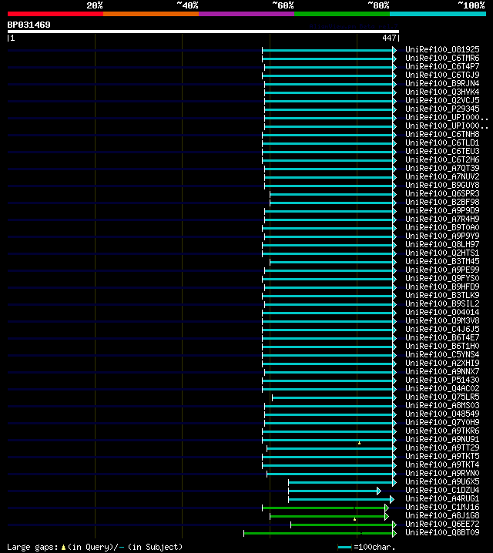Click the red 20% identity legend segment
493x553 pixels.
[x=55, y=14]
